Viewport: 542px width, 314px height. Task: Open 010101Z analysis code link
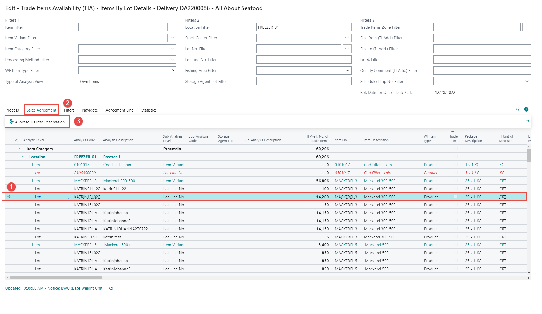coord(82,165)
